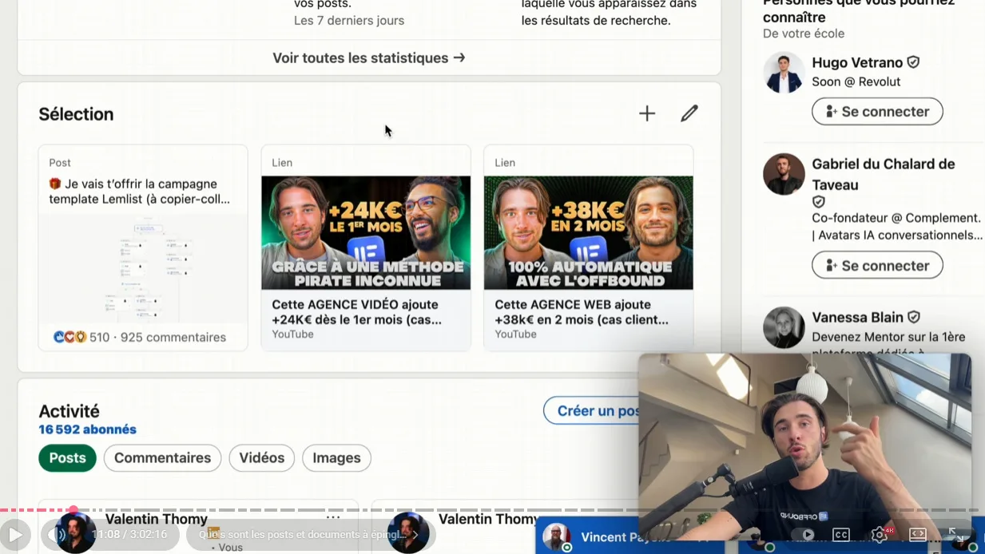Add a new item to Sélection
This screenshot has width=985, height=554.
click(x=647, y=113)
